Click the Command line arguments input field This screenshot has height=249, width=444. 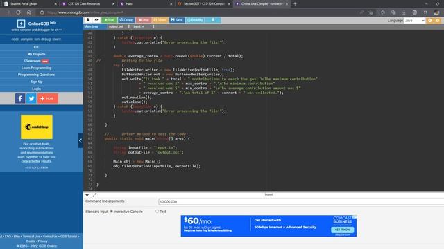pos(301,201)
